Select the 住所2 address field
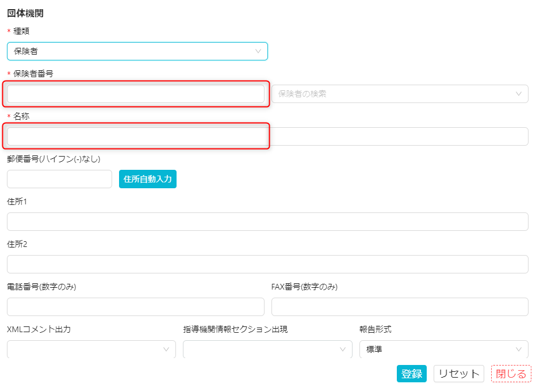 267,264
